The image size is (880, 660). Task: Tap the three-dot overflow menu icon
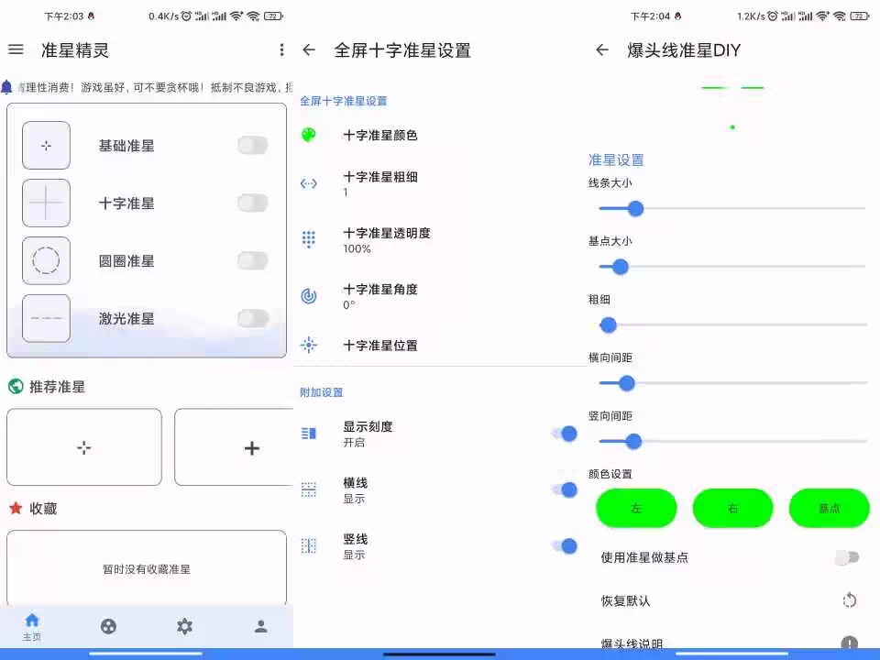(x=281, y=50)
